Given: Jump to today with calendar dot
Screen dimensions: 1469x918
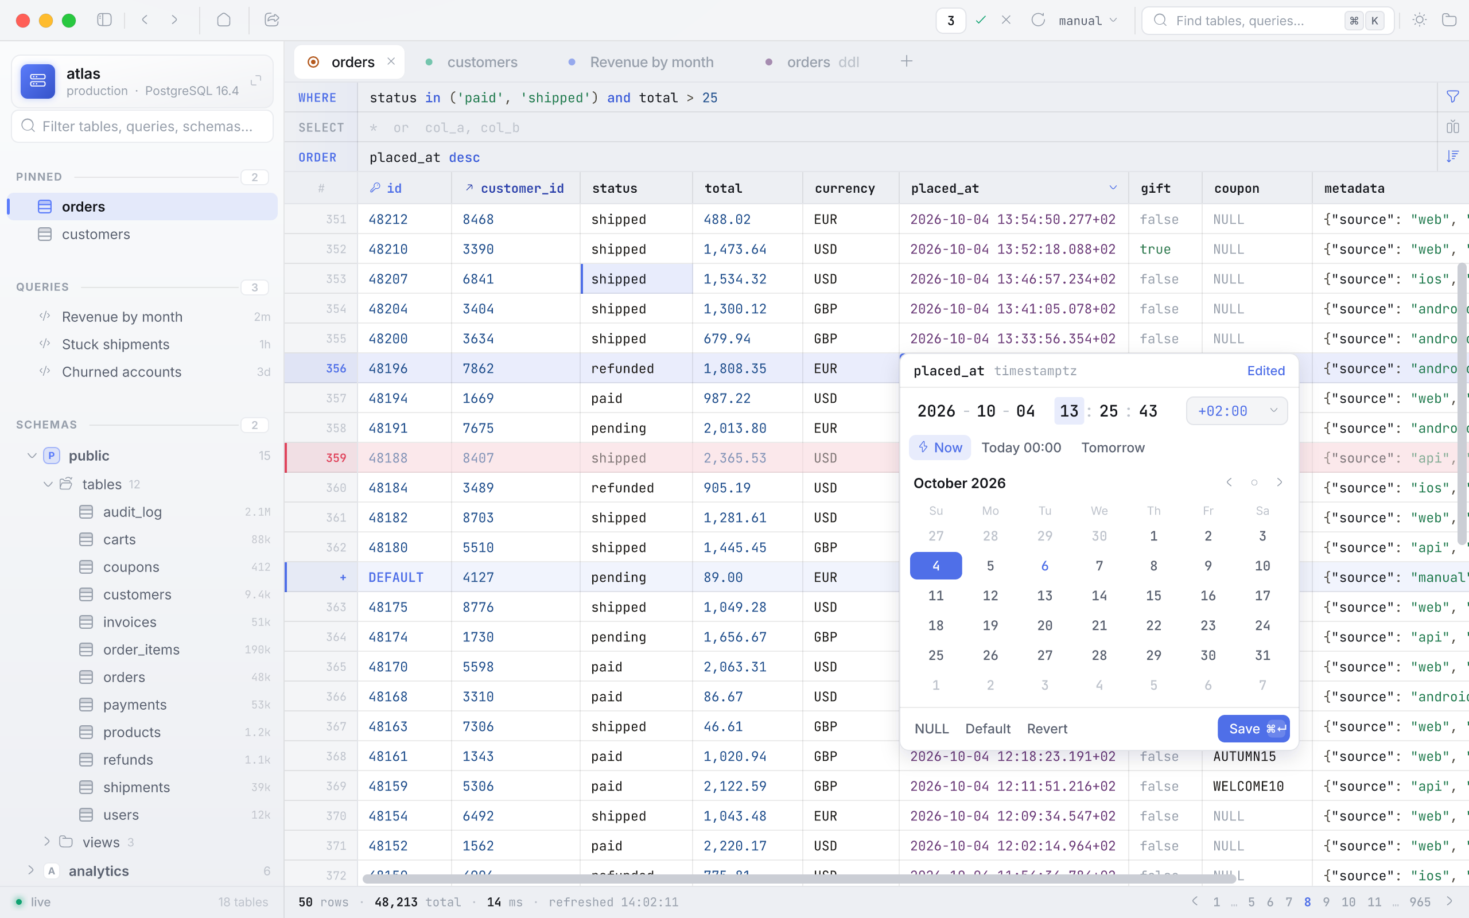Looking at the screenshot, I should [1254, 483].
